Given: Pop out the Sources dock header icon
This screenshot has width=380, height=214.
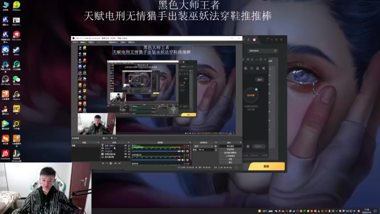Looking at the screenshot, I should pyautogui.click(x=128, y=142).
